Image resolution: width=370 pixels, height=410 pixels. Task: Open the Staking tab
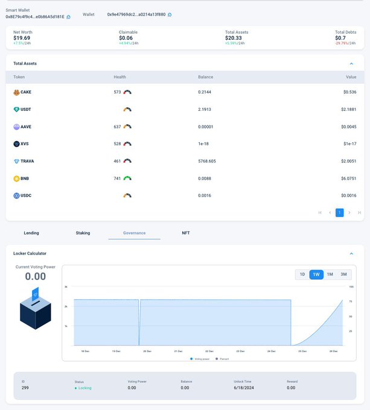coord(83,233)
